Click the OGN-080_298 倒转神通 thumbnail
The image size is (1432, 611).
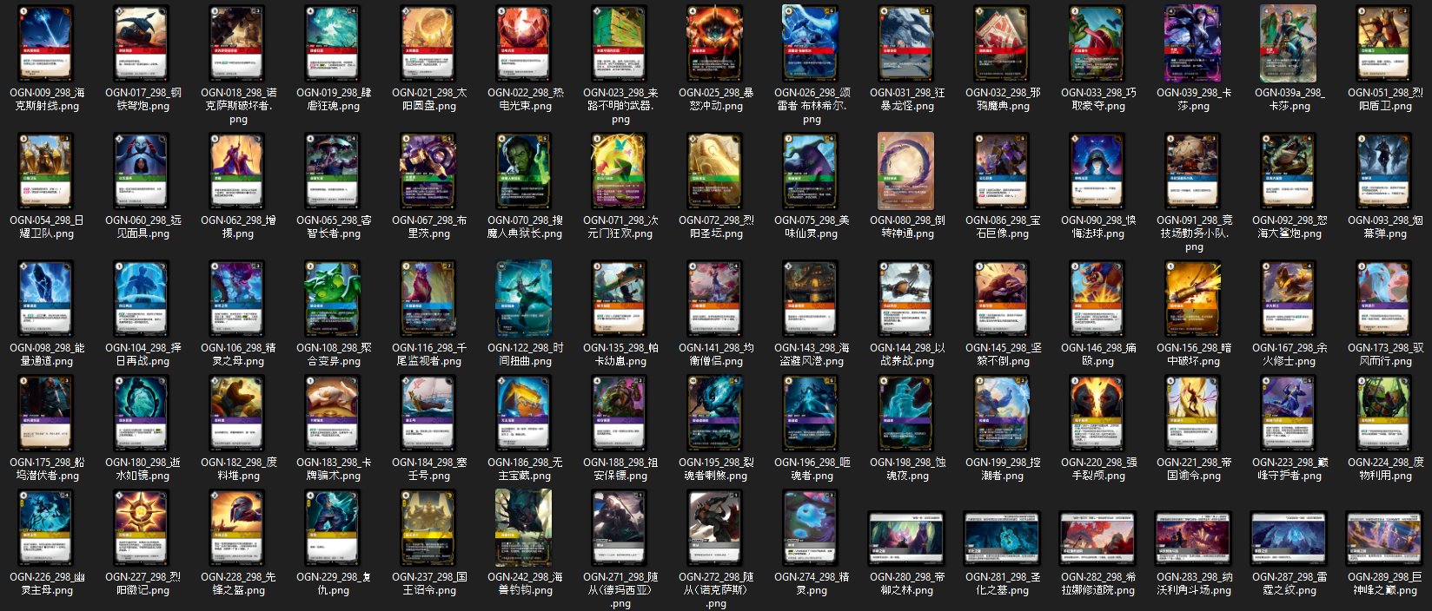tap(907, 171)
